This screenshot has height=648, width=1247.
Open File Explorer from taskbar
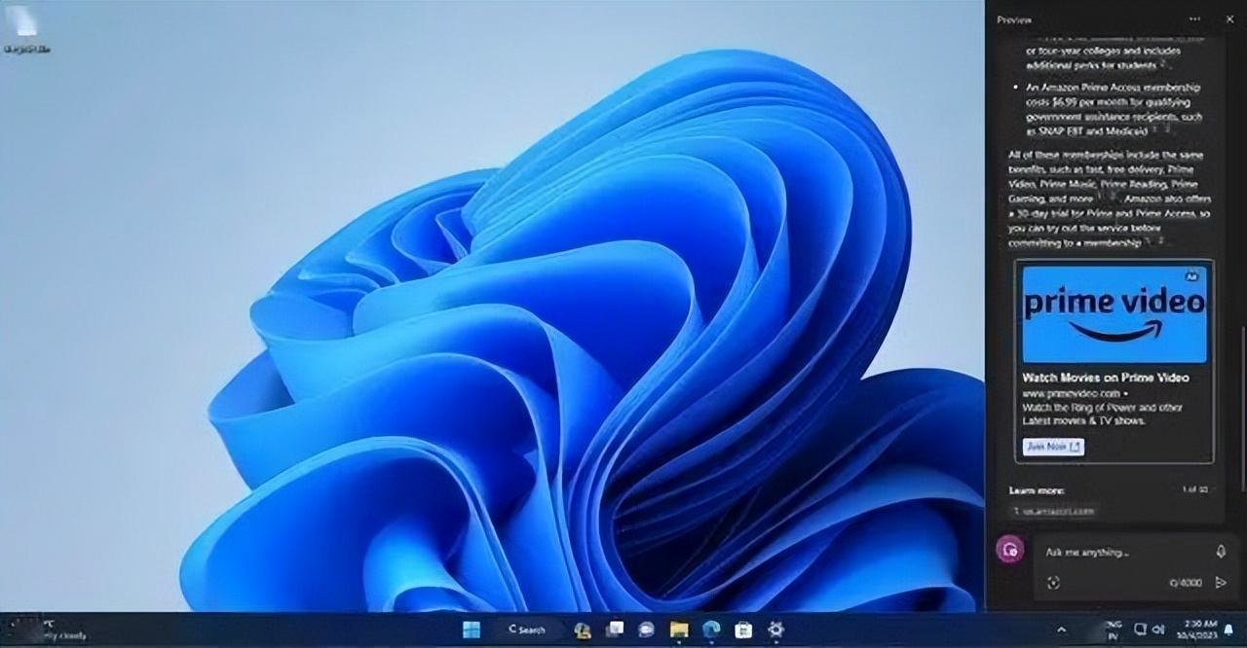click(679, 630)
